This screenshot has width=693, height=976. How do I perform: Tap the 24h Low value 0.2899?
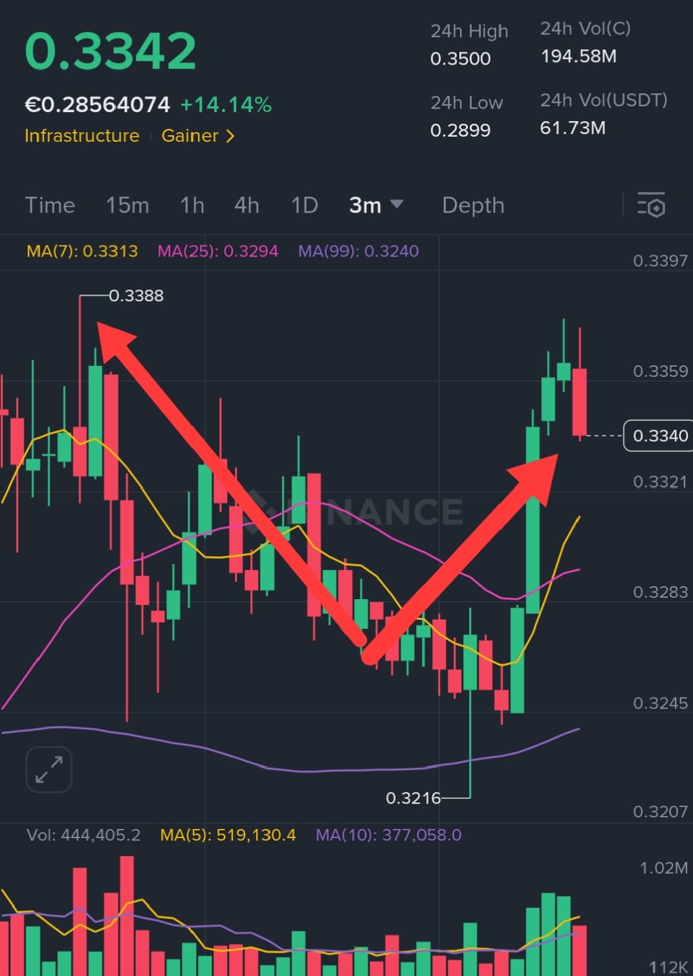(x=461, y=130)
